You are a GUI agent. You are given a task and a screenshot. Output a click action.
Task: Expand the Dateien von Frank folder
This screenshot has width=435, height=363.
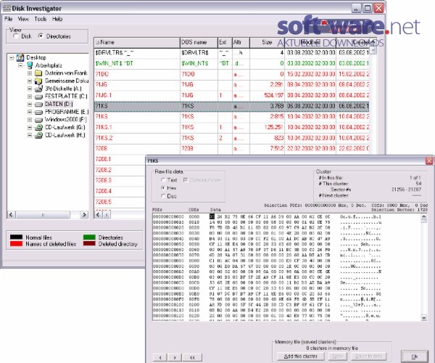(x=30, y=73)
